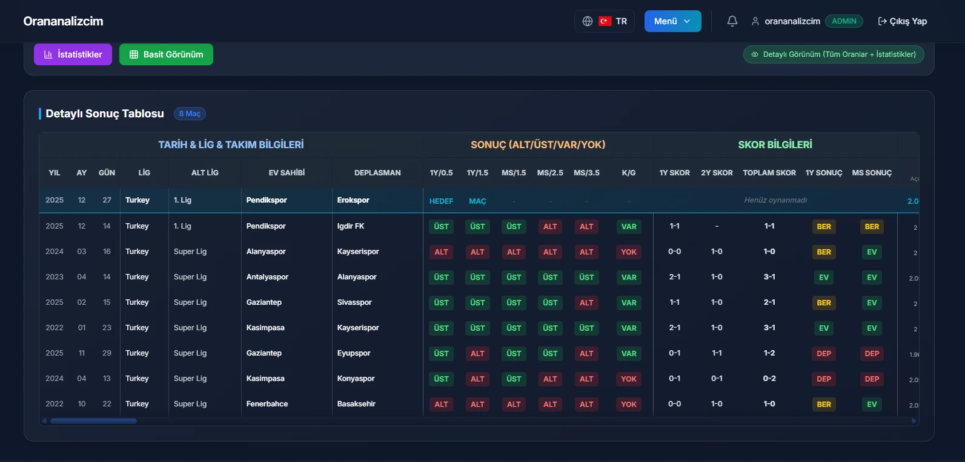This screenshot has height=462, width=965.
Task: Click the globe language icon
Action: pyautogui.click(x=588, y=21)
